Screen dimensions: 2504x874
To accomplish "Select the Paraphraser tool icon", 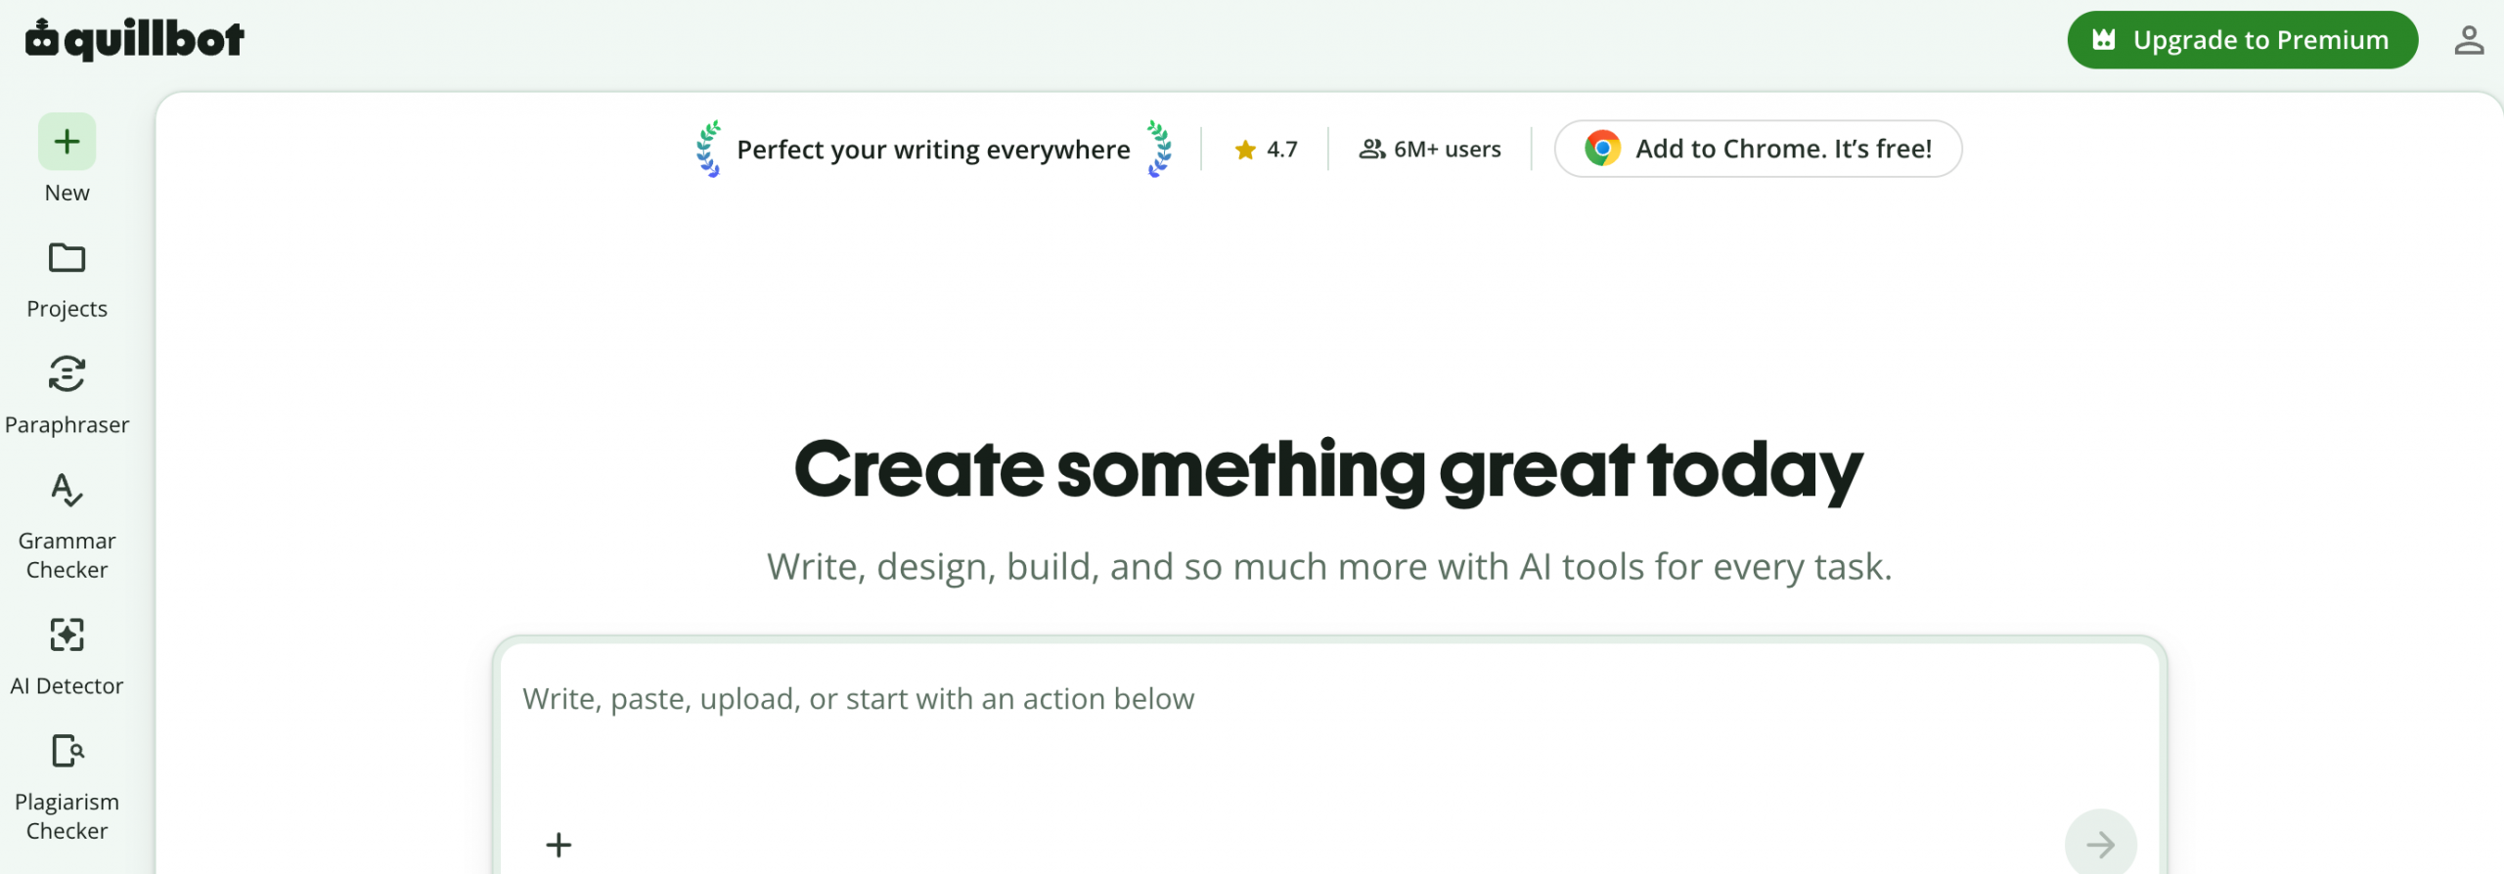I will [67, 373].
